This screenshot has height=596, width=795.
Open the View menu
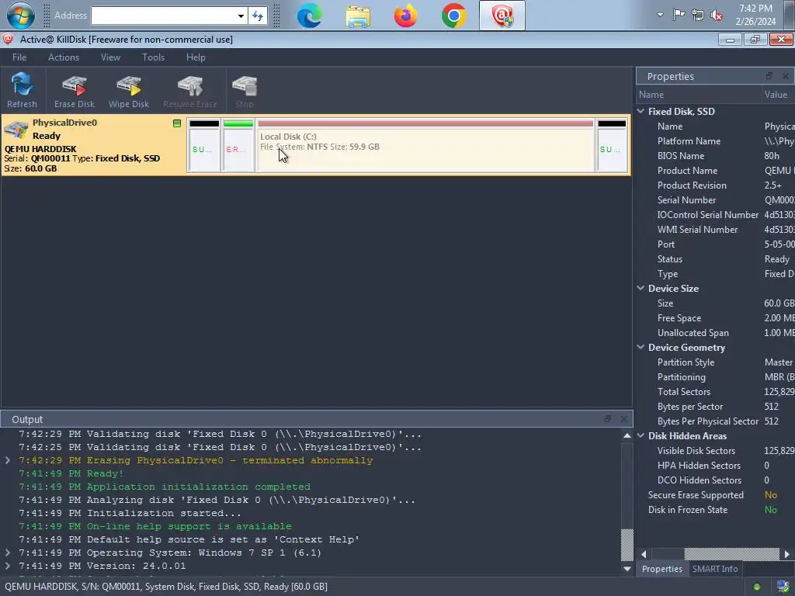[x=110, y=57]
